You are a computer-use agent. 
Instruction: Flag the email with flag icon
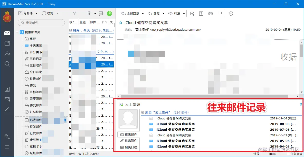click(x=220, y=14)
